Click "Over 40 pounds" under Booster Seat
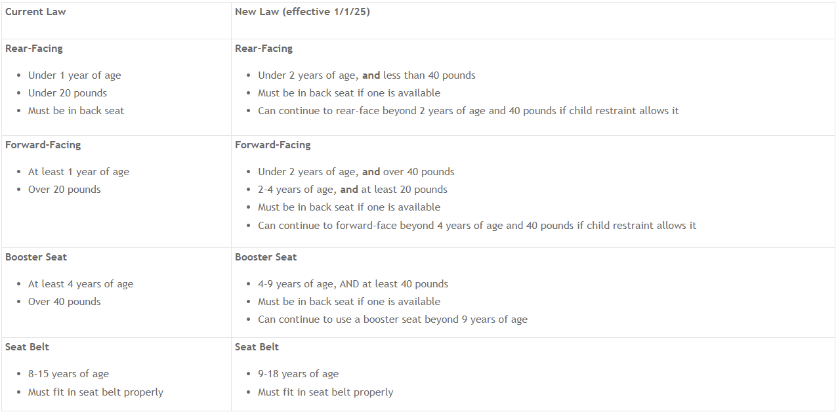The width and height of the screenshot is (836, 412). 64,302
